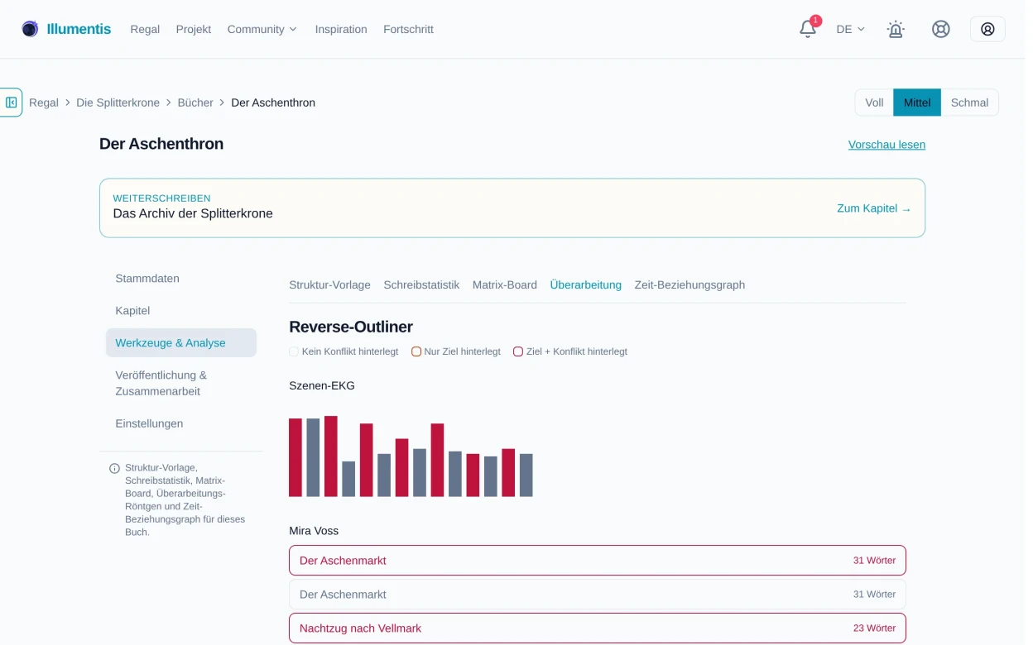The height and width of the screenshot is (645, 1033).
Task: Click the Mira Voss label
Action: [314, 531]
